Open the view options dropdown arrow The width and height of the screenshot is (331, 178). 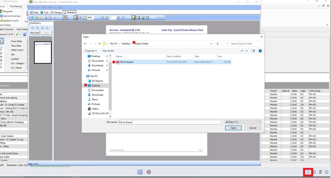tap(246, 51)
